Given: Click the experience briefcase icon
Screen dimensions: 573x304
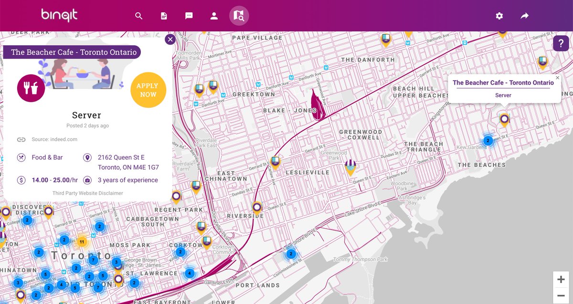Looking at the screenshot, I should (87, 180).
